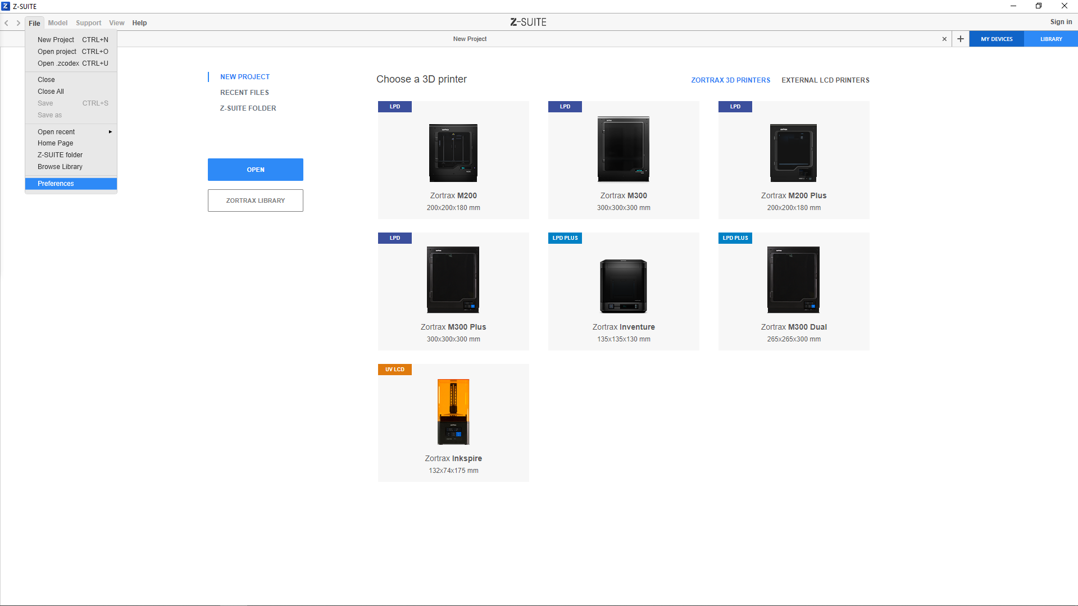This screenshot has width=1078, height=606.
Task: Open the Support menu
Action: (x=89, y=23)
